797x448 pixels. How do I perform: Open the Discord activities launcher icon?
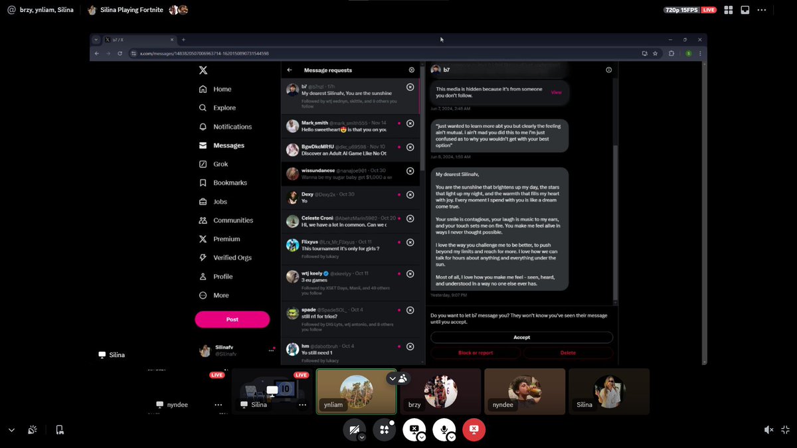click(384, 429)
